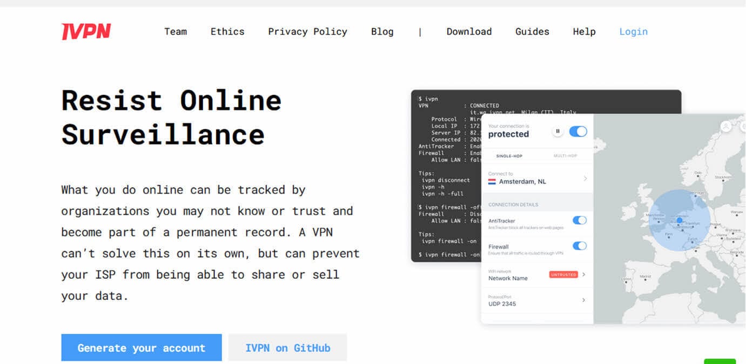This screenshot has height=364, width=746.
Task: Expand the UDP 2345 protocol chevron
Action: click(x=584, y=300)
